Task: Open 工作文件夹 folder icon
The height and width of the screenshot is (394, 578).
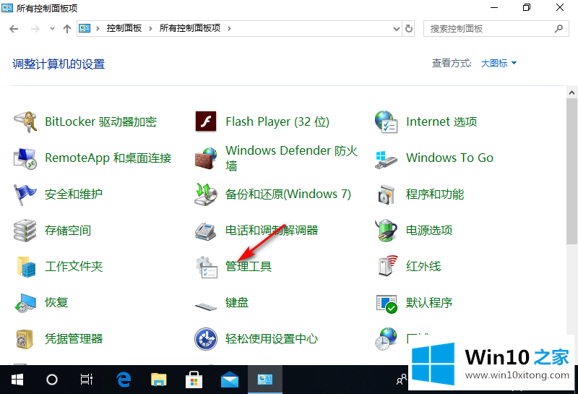Action: (x=26, y=266)
